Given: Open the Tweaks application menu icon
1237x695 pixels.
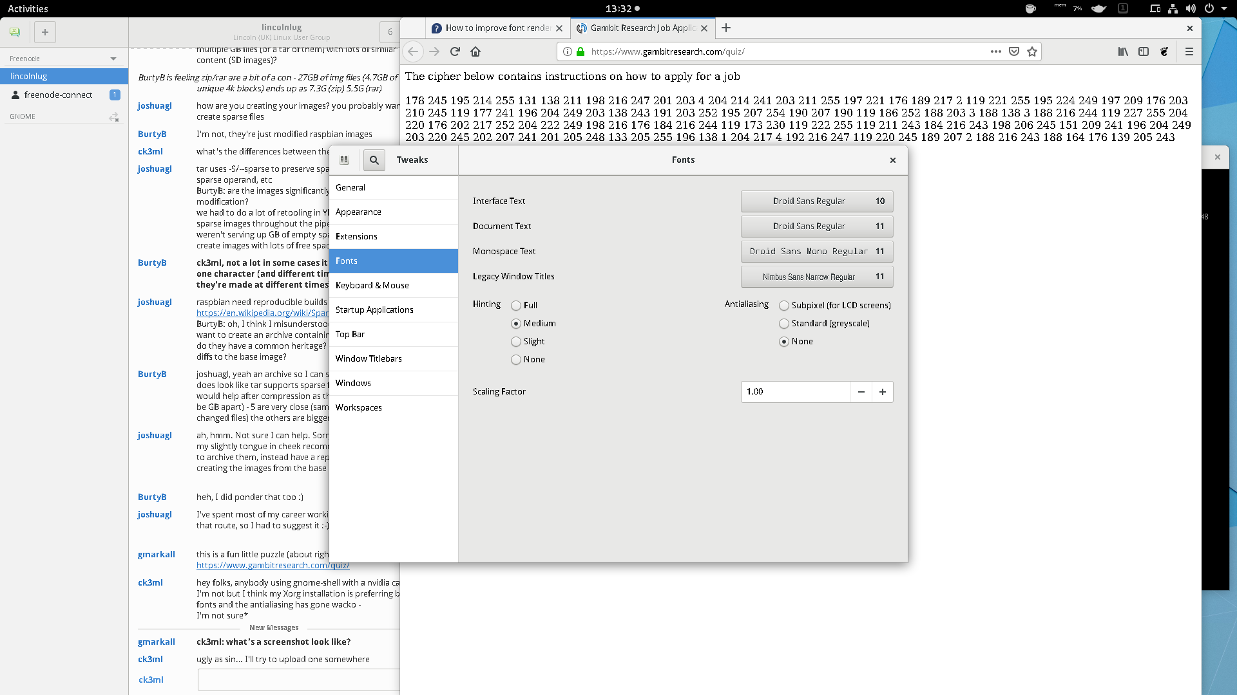Looking at the screenshot, I should [345, 160].
